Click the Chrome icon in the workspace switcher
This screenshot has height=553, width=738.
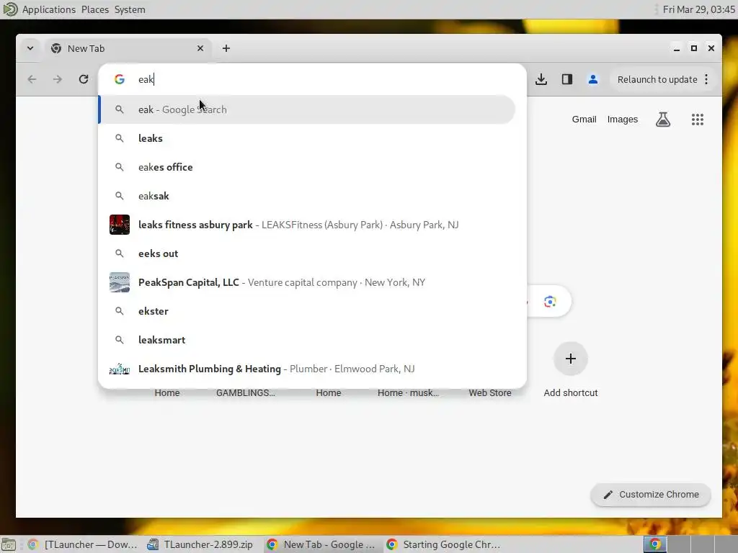pos(655,544)
